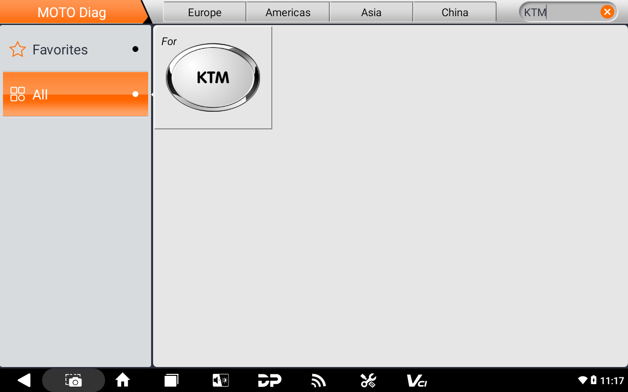
Task: Open the wireless cast icon
Action: (319, 380)
